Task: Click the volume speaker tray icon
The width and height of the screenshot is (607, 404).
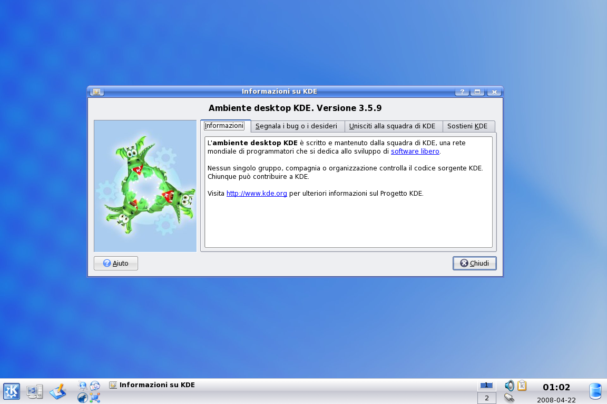Action: (509, 386)
